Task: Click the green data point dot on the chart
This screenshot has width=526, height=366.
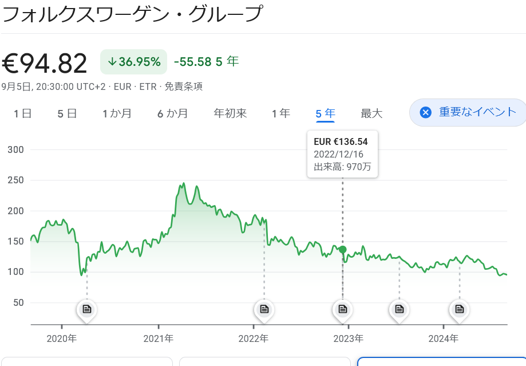Action: (x=342, y=249)
